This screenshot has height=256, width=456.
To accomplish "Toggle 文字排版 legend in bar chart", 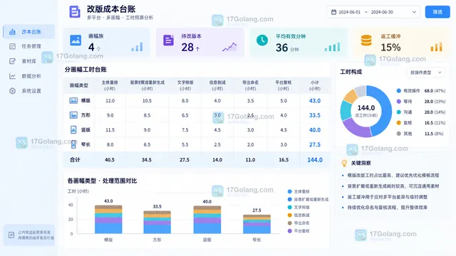I will click(x=299, y=207).
